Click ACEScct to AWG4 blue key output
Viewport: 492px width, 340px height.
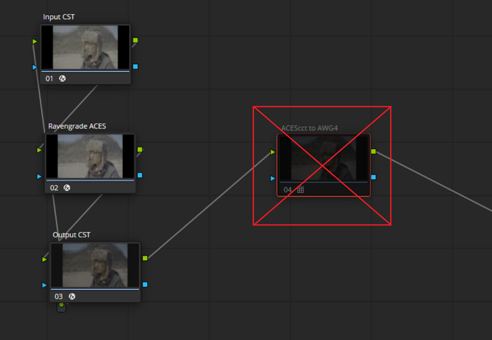pos(373,177)
